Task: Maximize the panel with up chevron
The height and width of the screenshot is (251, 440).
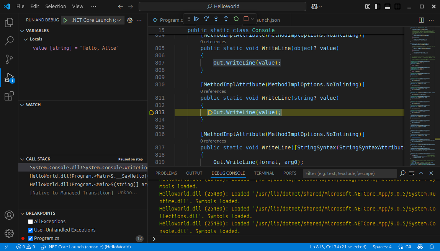Action: pos(421,173)
